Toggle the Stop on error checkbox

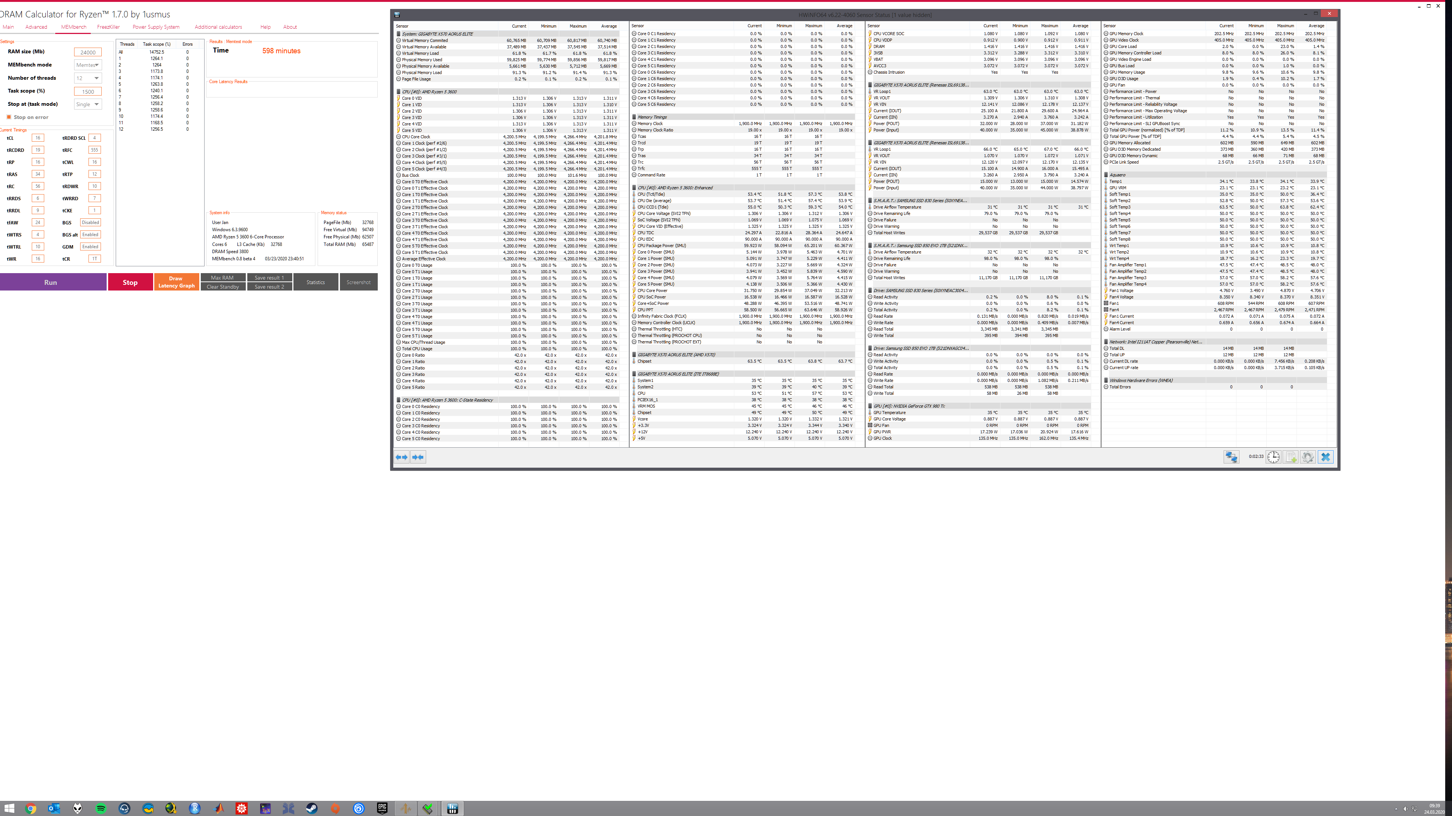pos(9,117)
